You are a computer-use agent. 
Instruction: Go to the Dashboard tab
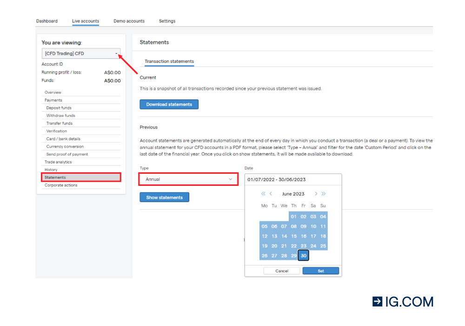coord(47,21)
